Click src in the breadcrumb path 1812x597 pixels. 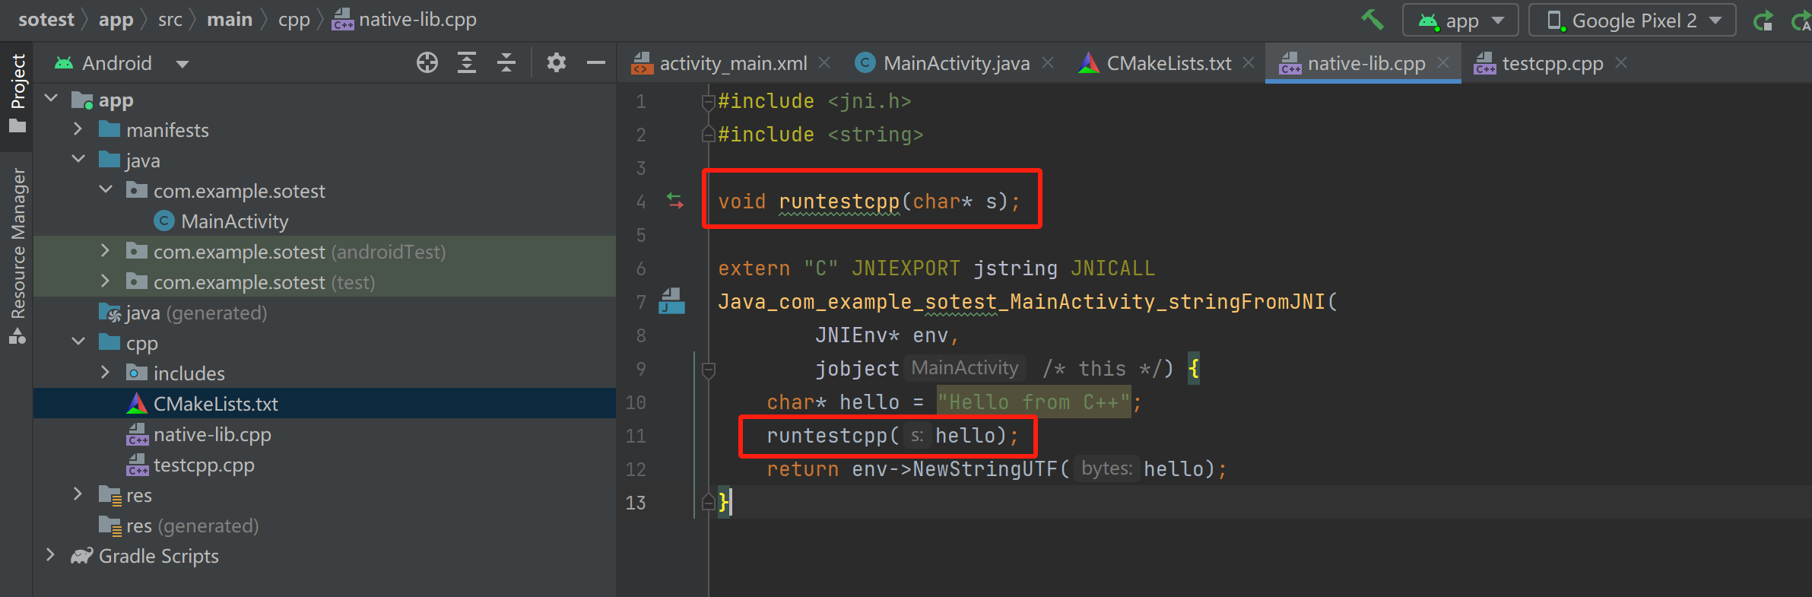point(170,19)
